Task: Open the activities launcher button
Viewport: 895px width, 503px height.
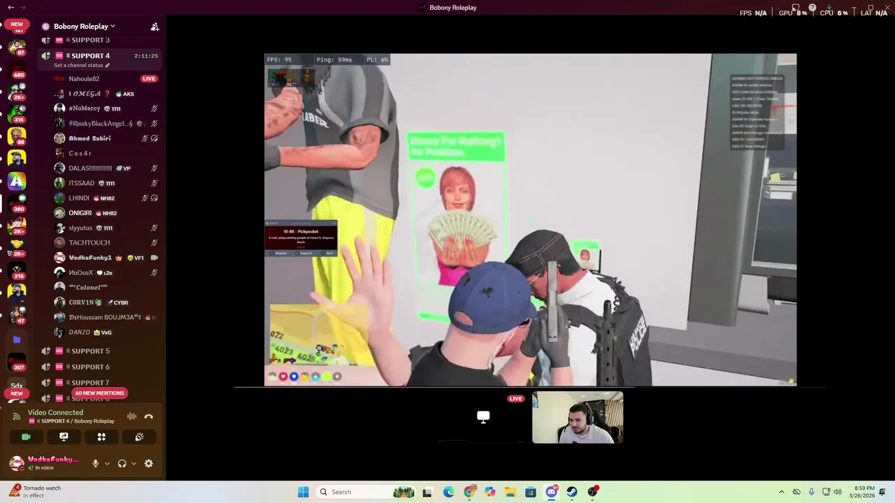Action: 101,437
